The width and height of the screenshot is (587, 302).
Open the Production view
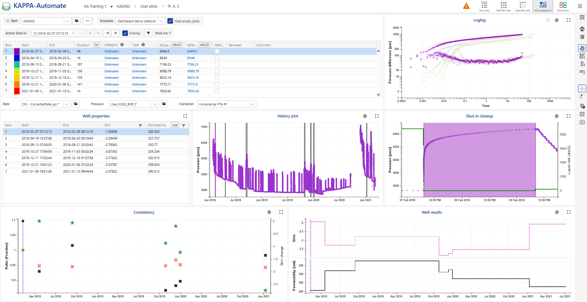[563, 6]
